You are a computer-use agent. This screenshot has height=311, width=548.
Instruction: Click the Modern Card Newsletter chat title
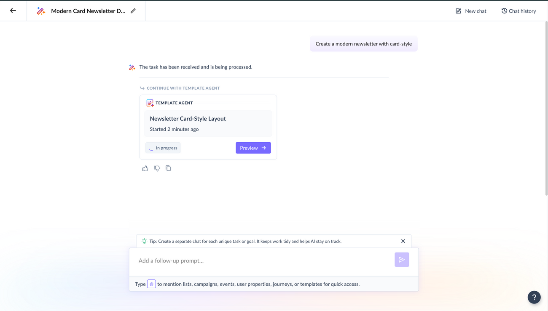(x=88, y=11)
